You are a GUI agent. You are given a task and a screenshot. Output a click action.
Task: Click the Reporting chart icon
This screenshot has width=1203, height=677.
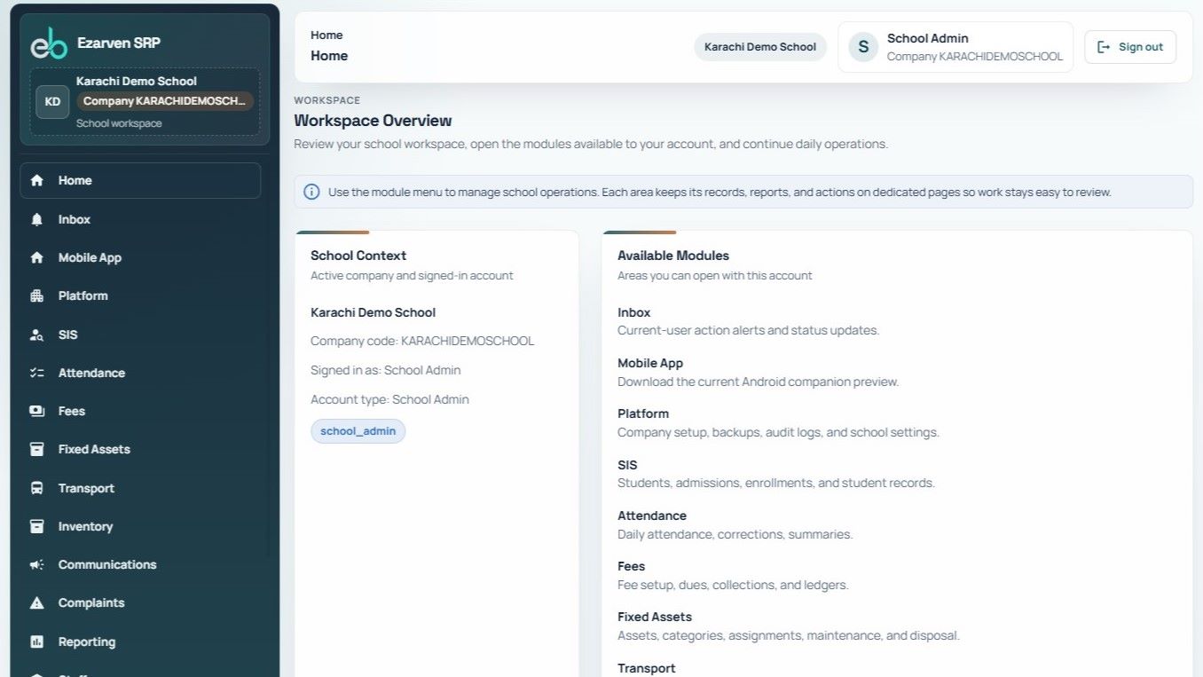[x=36, y=642]
